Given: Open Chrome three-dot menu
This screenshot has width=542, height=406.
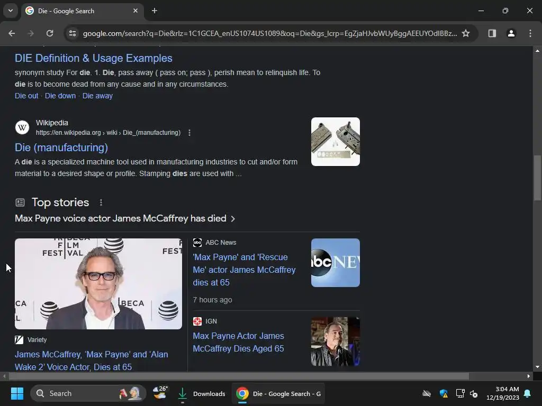Looking at the screenshot, I should 530,33.
